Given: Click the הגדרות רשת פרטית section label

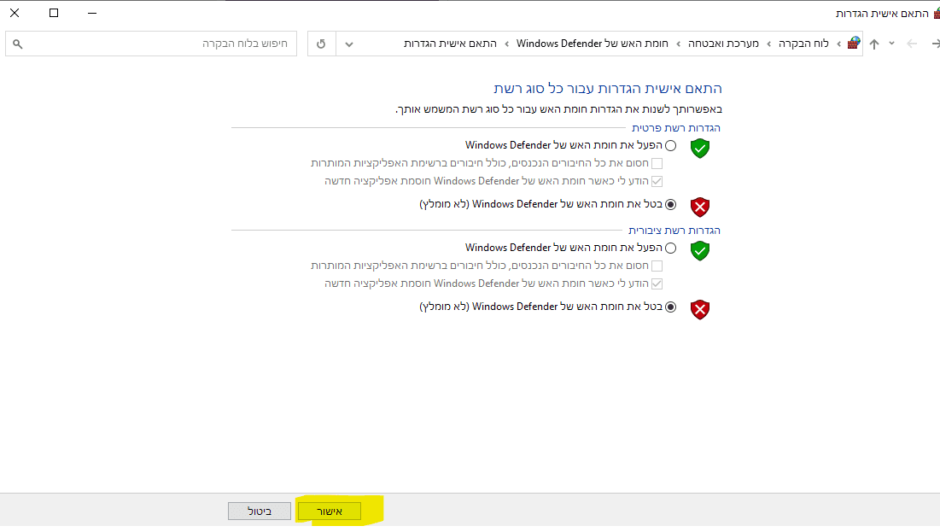Looking at the screenshot, I should pyautogui.click(x=675, y=128).
